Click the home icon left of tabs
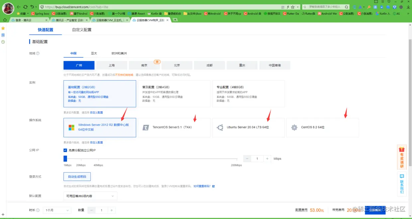 click(x=5, y=20)
